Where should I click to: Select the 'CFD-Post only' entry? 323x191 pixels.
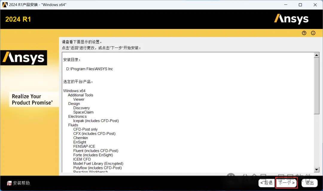click(x=86, y=129)
